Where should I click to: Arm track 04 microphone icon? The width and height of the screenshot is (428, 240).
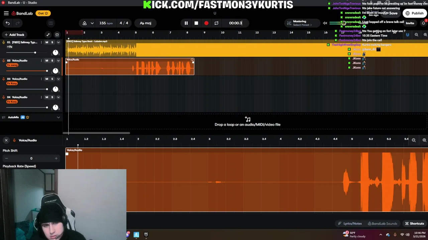4,97
